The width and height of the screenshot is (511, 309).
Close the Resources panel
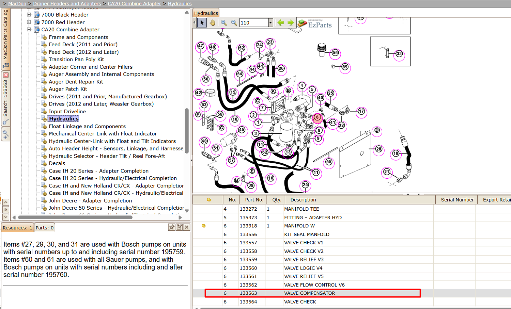point(186,227)
